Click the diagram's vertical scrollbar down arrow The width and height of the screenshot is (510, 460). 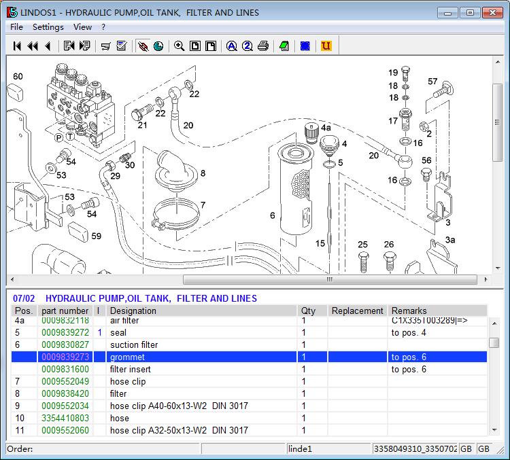[498, 268]
